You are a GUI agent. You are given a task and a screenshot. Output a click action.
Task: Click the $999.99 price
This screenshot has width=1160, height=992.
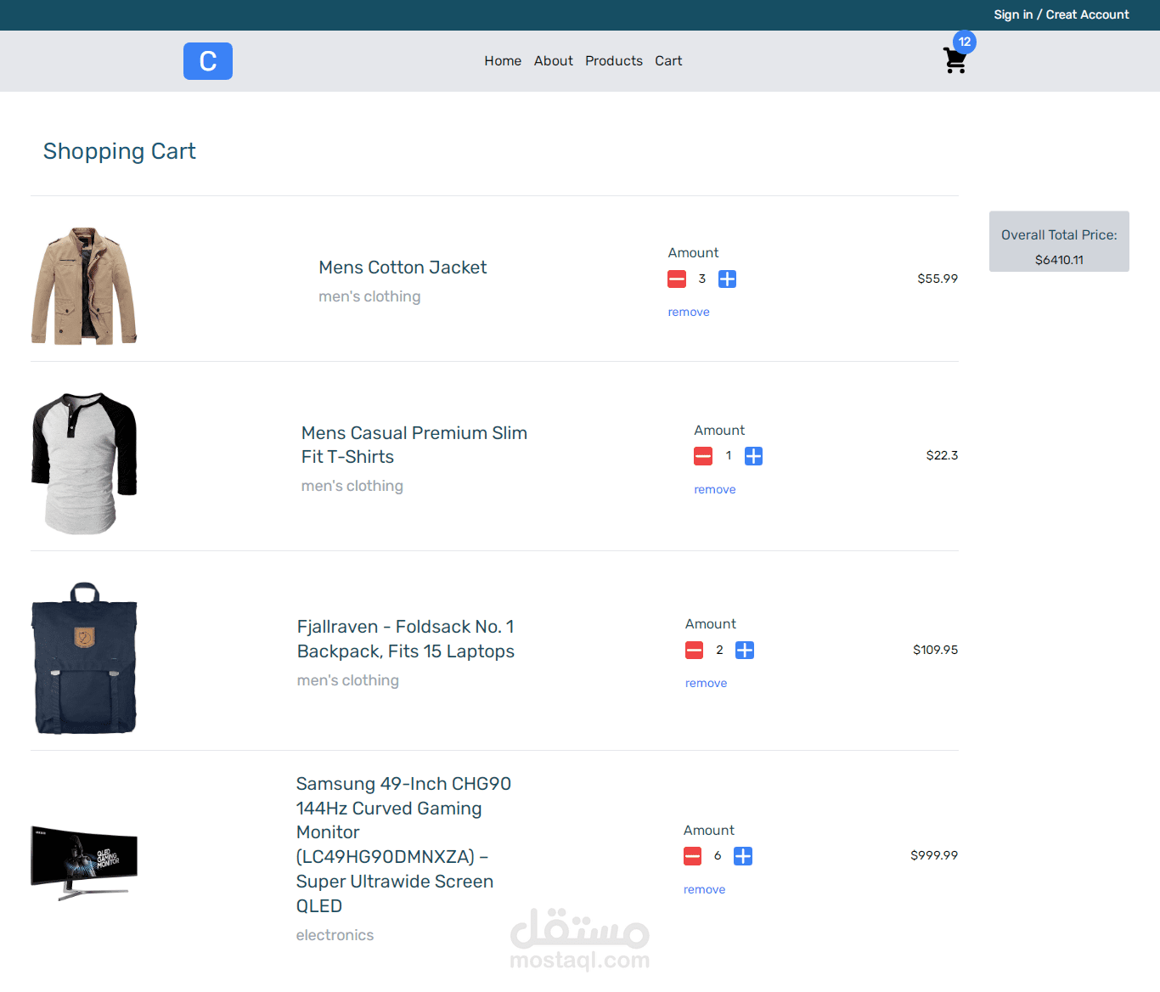point(934,855)
